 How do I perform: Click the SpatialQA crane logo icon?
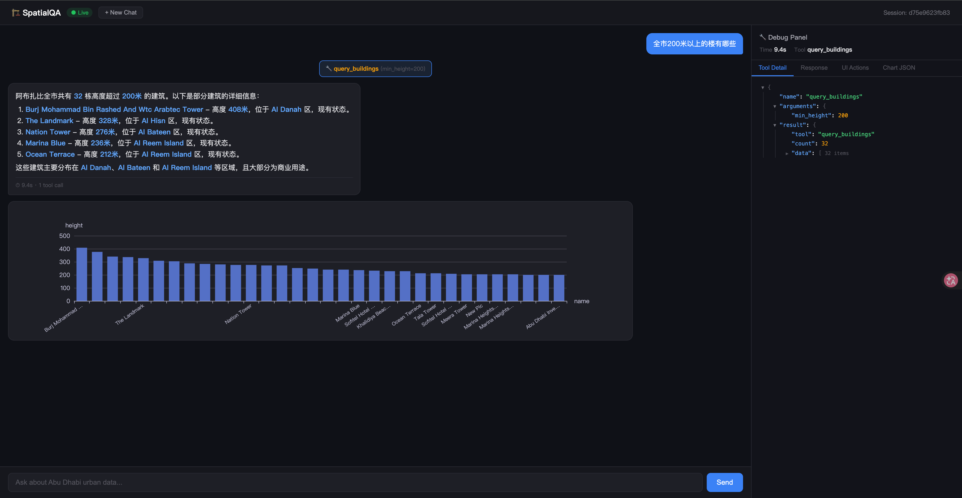coord(15,13)
